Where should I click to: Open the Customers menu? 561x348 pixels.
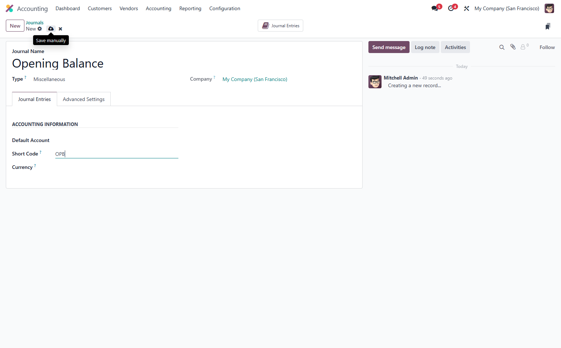point(100,8)
